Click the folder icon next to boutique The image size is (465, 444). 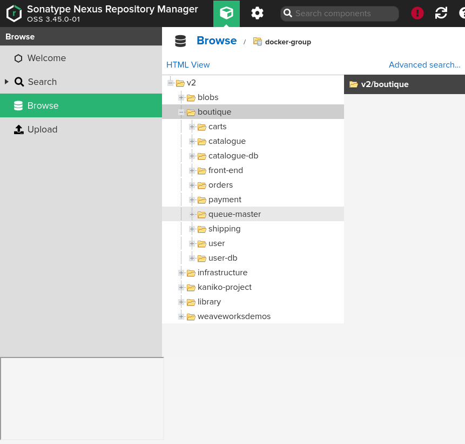191,112
